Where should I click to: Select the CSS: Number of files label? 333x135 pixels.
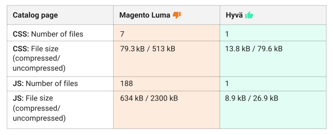(x=48, y=34)
